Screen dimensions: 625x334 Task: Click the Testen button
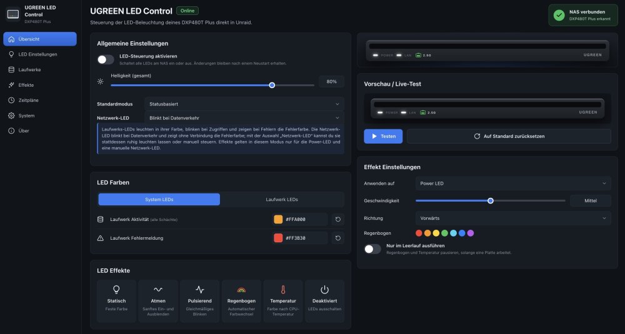pos(383,136)
